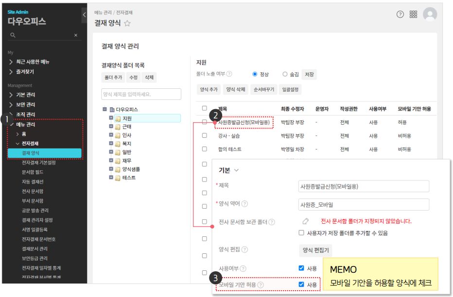Click the favorite star next to 결재 양식

coord(127,23)
